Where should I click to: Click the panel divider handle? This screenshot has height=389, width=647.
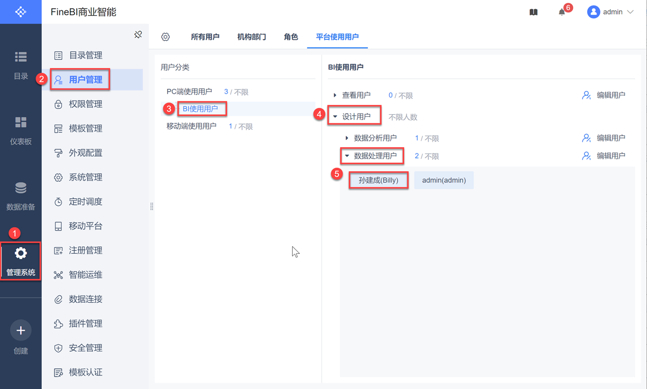[152, 206]
